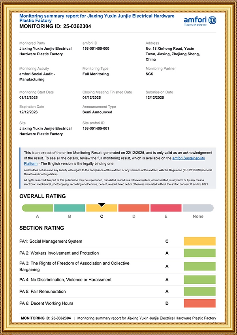Screen dimensions: 237x335
Task: Click Monitoring Type value 'Full Monitoring'
Action: [96, 74]
